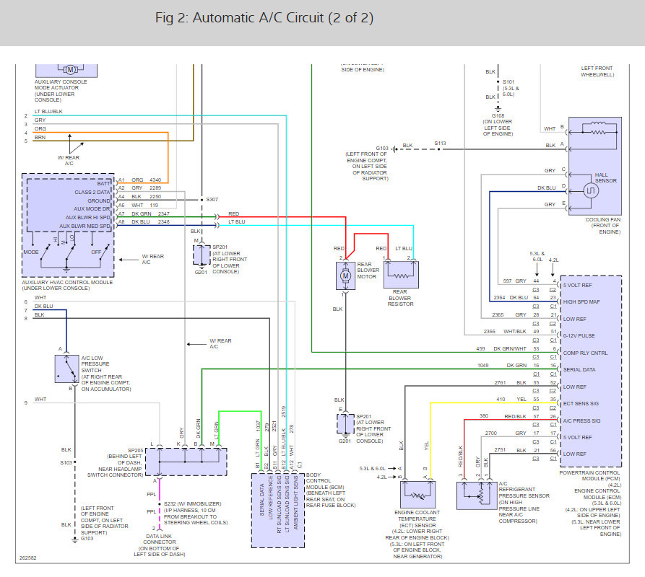Image resolution: width=645 pixels, height=577 pixels.
Task: Click the POWERTRAIN CONTROL MODULE (PCM) label
Action: (x=590, y=476)
